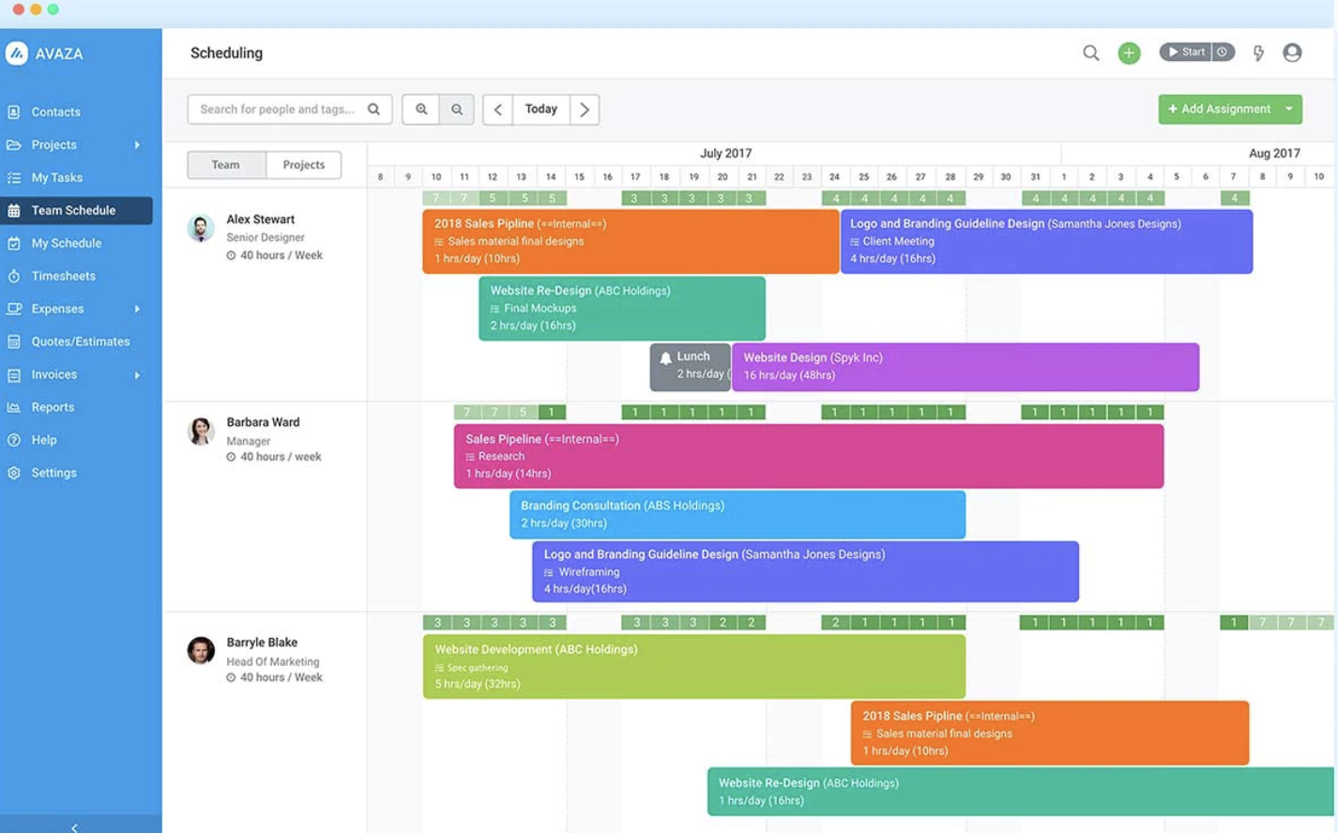The height and width of the screenshot is (833, 1338).
Task: Open Alex's Website Re-Design Final Mockups bar
Action: pos(622,308)
